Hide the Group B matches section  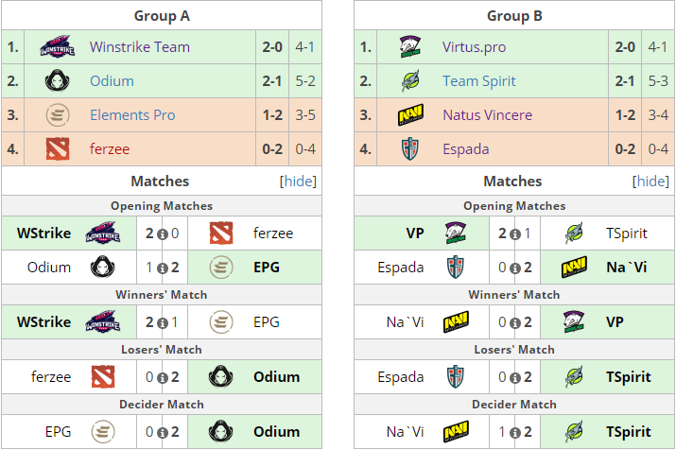pyautogui.click(x=650, y=181)
